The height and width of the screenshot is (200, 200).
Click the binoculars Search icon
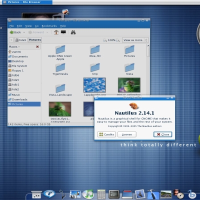(x=73, y=32)
